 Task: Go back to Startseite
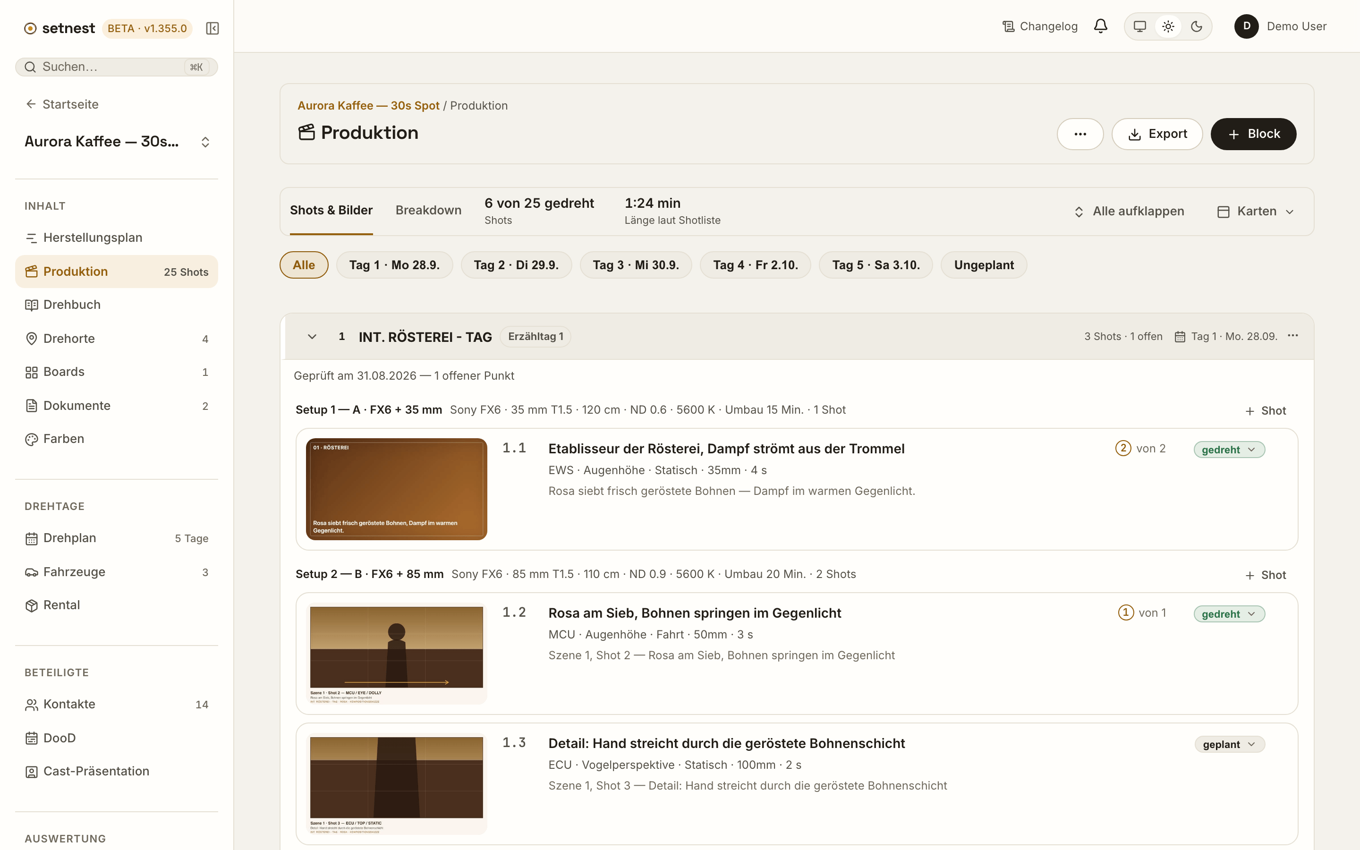coord(62,104)
